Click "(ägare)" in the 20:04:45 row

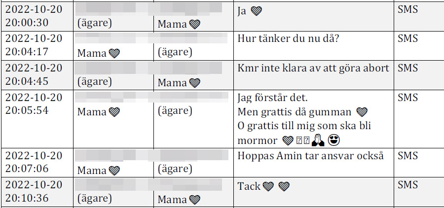(x=95, y=82)
